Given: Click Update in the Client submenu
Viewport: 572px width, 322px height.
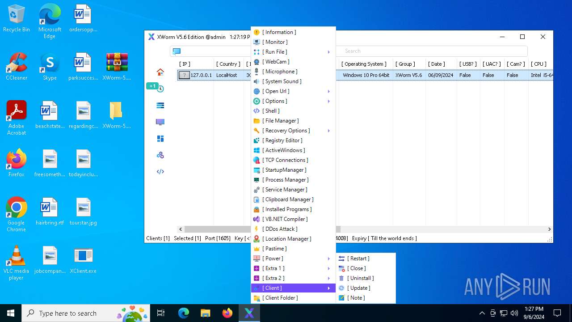Looking at the screenshot, I should (366, 288).
